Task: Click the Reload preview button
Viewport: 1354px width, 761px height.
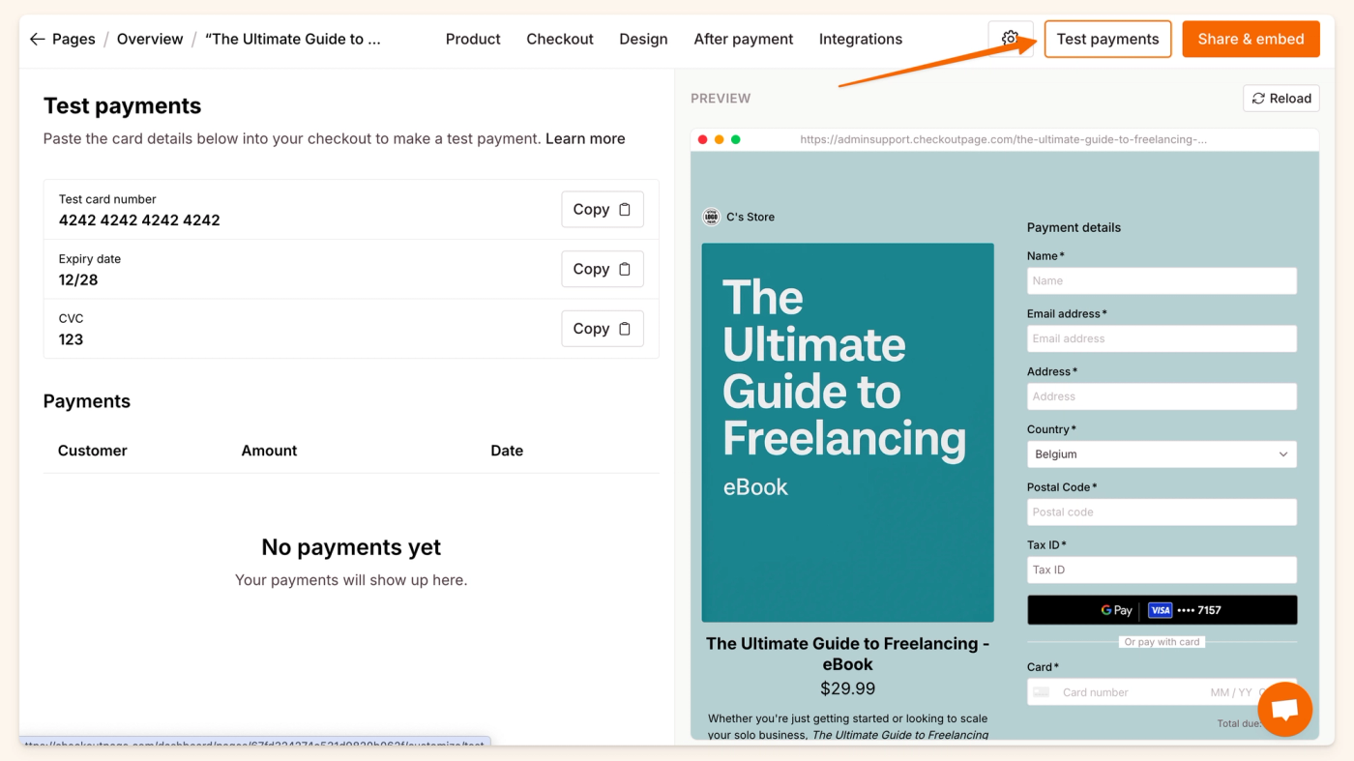Action: click(1281, 98)
